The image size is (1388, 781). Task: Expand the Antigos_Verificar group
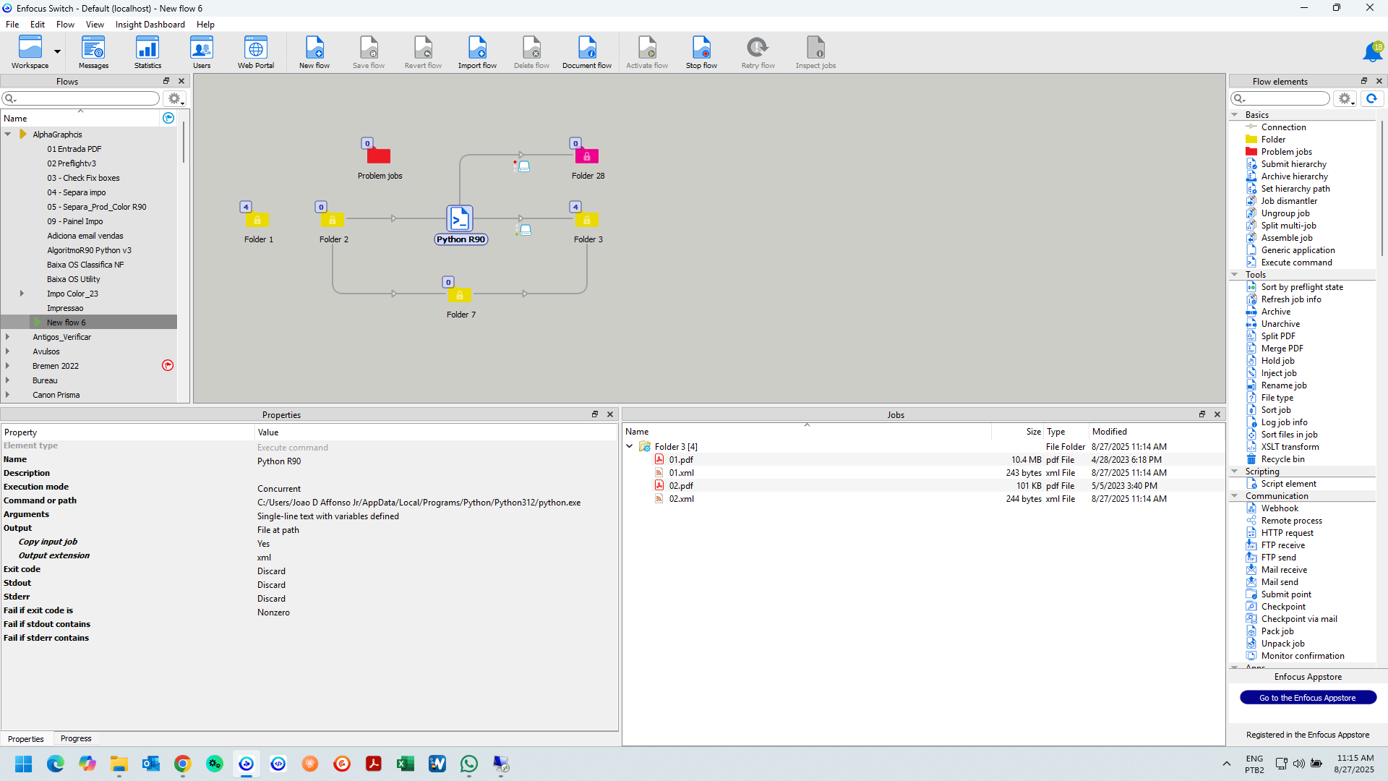coord(8,337)
